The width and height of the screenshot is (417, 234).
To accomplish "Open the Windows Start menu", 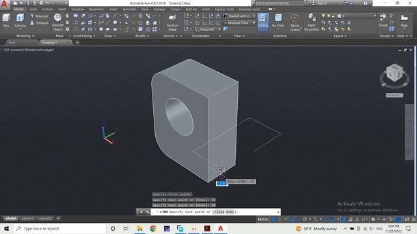I will [x=7, y=228].
